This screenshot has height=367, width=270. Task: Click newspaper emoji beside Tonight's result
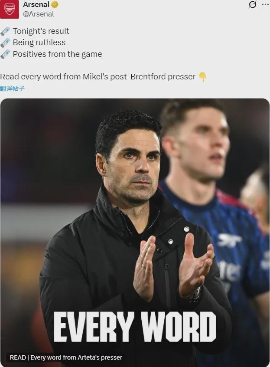click(x=5, y=31)
